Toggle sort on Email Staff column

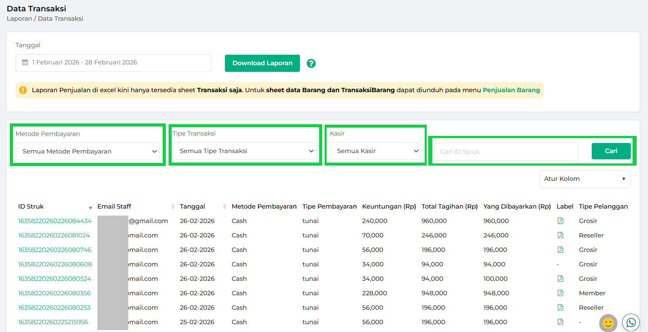click(x=173, y=207)
